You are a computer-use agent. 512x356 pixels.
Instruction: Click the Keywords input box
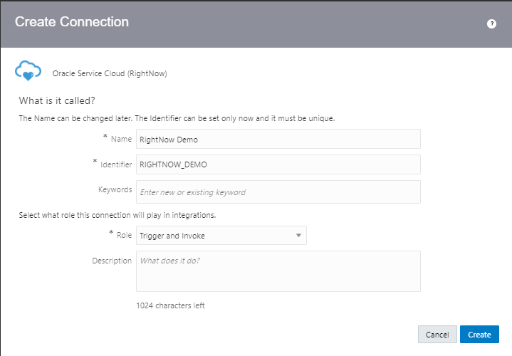(278, 192)
